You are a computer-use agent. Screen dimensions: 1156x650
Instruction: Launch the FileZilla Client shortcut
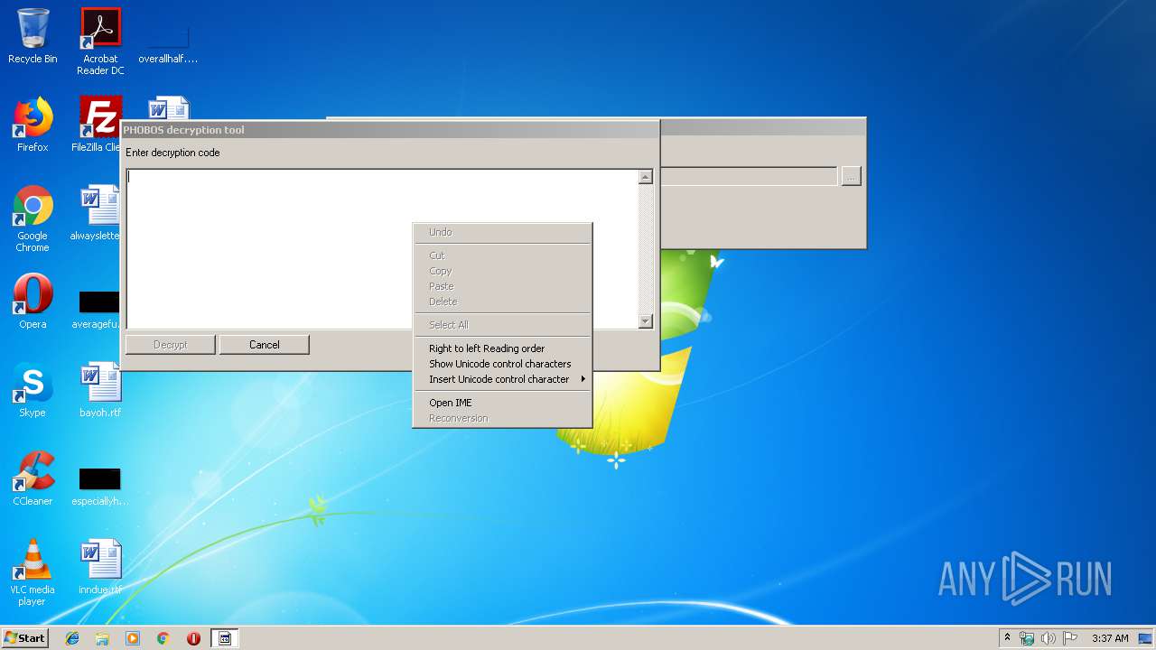point(100,125)
